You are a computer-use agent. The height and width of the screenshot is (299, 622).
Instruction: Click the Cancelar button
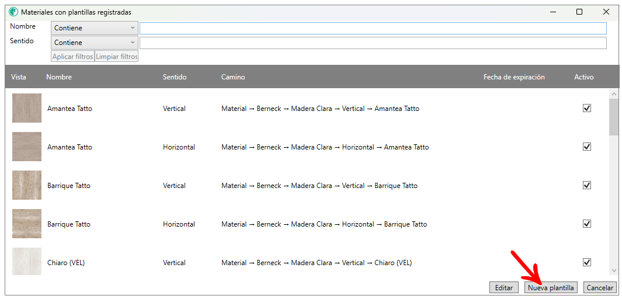pyautogui.click(x=600, y=287)
